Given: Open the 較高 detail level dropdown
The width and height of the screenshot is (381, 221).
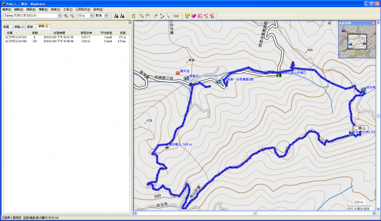Looking at the screenshot, I should [x=106, y=15].
